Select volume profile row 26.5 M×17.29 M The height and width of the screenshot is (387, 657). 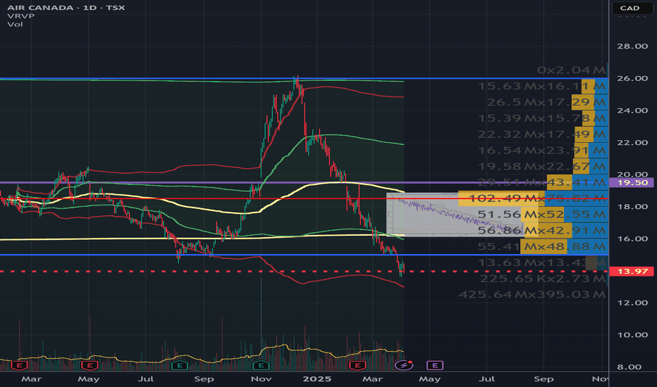tap(546, 102)
